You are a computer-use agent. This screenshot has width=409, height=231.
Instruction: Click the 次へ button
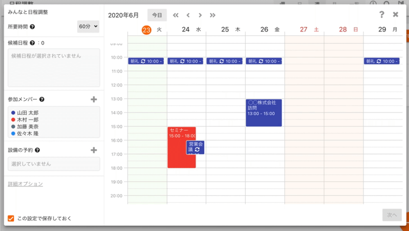[x=392, y=215]
